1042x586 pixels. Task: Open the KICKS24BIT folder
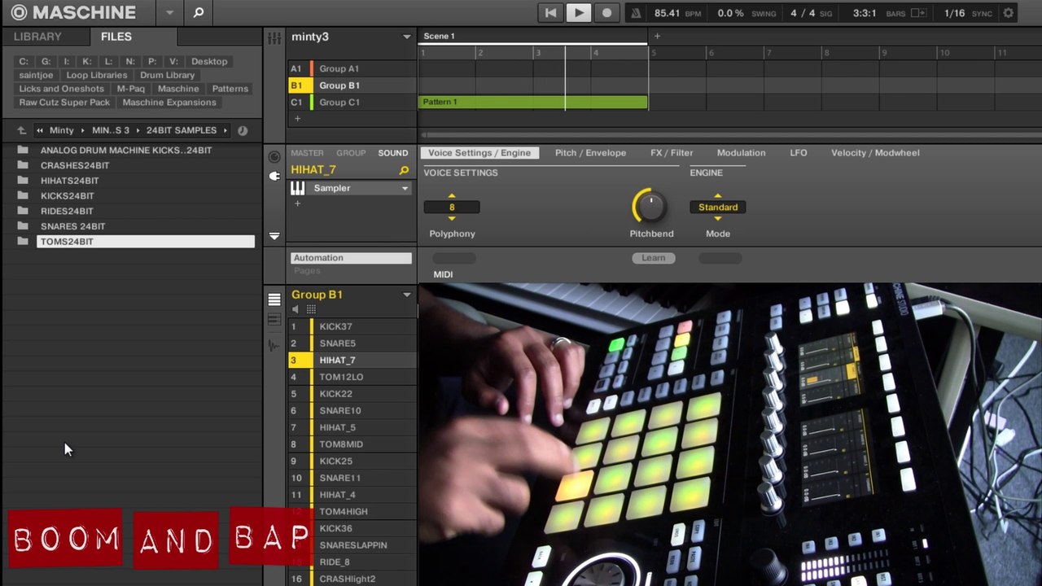[67, 196]
